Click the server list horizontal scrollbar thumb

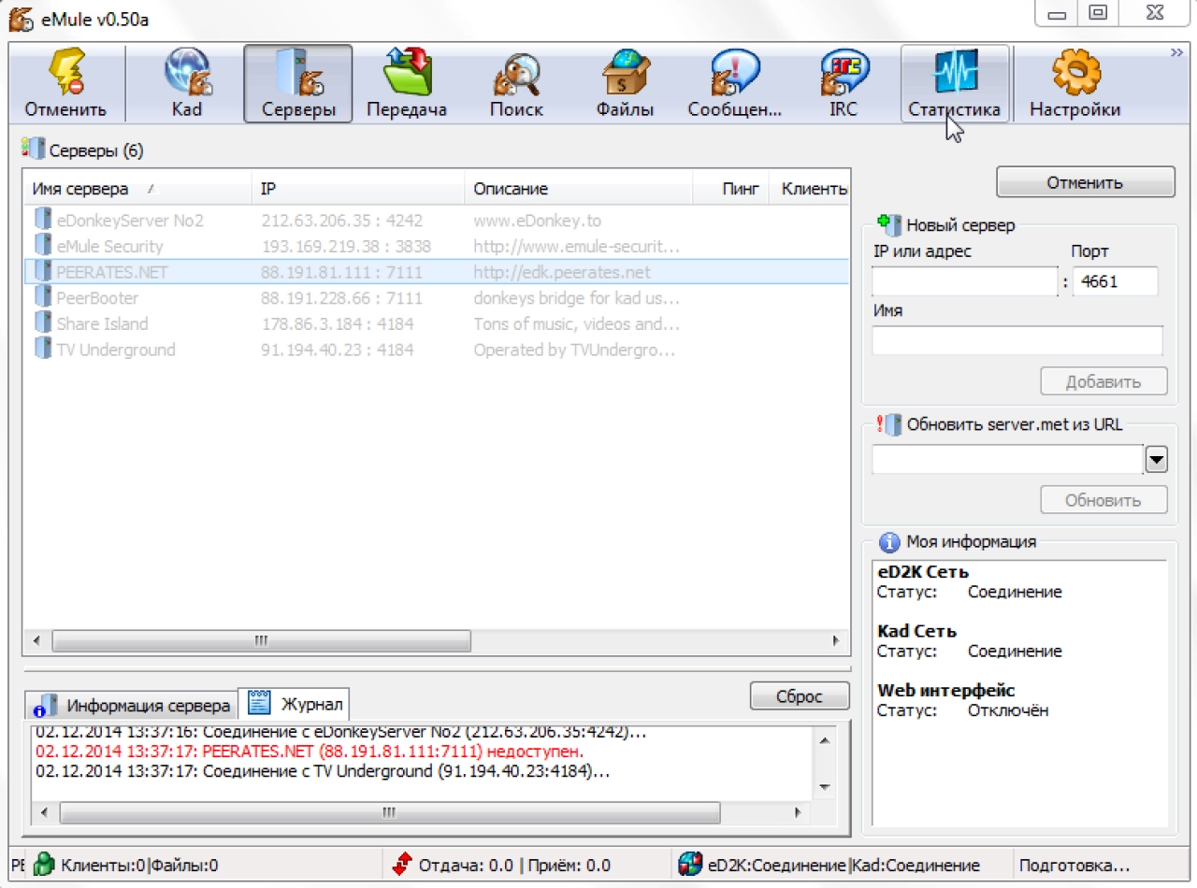click(x=261, y=640)
